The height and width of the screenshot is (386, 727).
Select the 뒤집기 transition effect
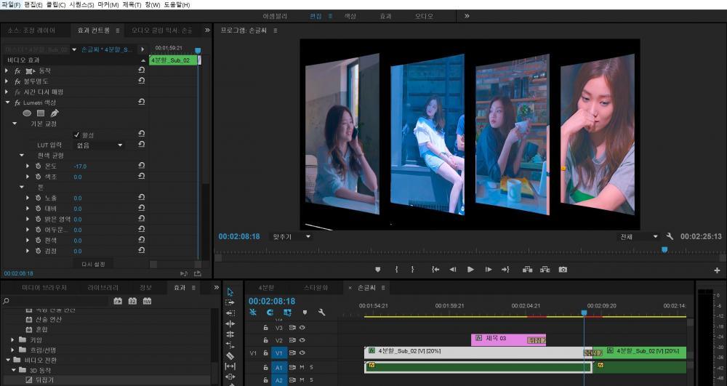pos(44,379)
